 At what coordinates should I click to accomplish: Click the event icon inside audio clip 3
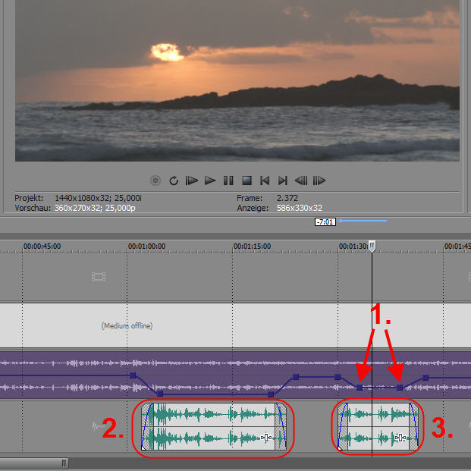[x=398, y=438]
